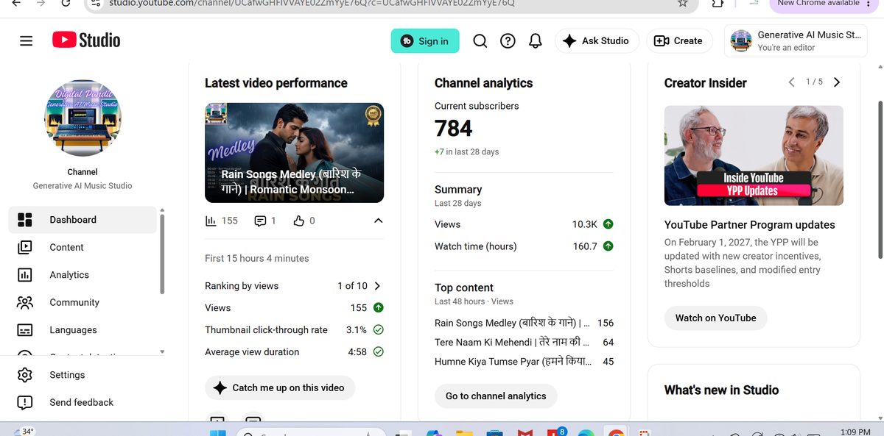The height and width of the screenshot is (436, 884).
Task: Click Send feedback in the sidebar
Action: tap(83, 402)
